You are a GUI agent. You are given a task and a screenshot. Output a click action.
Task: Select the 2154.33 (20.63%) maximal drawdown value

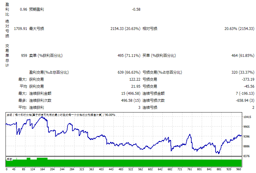click(125, 29)
